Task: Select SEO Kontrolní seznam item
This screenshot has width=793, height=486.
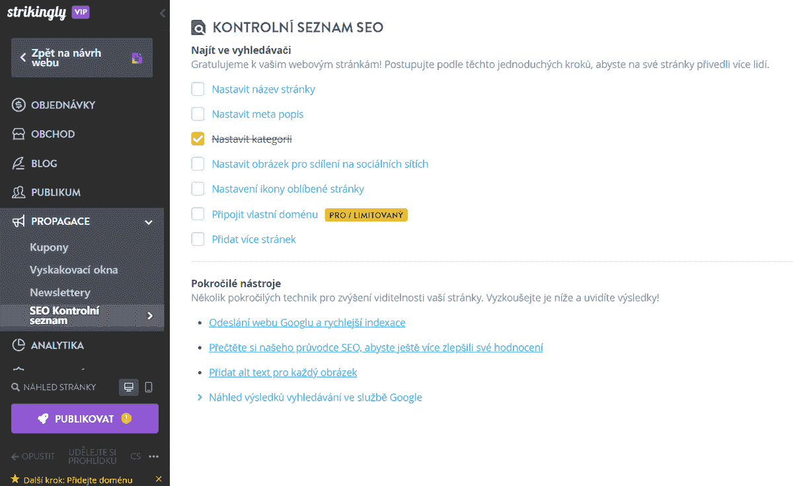Action: coord(82,315)
